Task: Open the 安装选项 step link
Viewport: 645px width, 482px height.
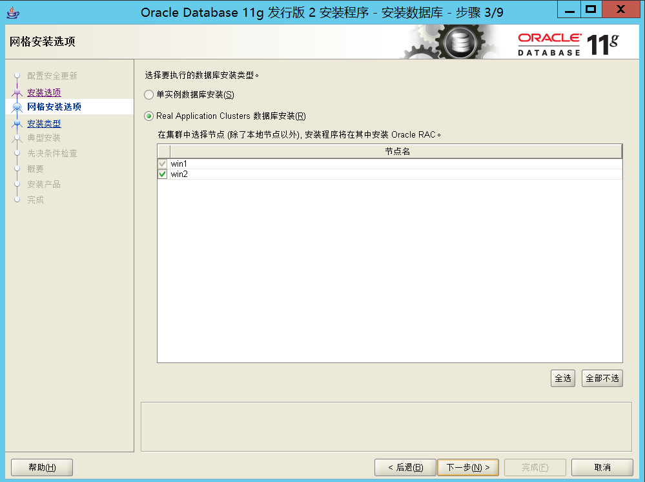Action: pyautogui.click(x=44, y=92)
